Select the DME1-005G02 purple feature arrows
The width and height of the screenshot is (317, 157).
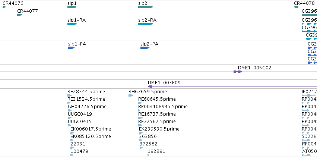[238, 72]
